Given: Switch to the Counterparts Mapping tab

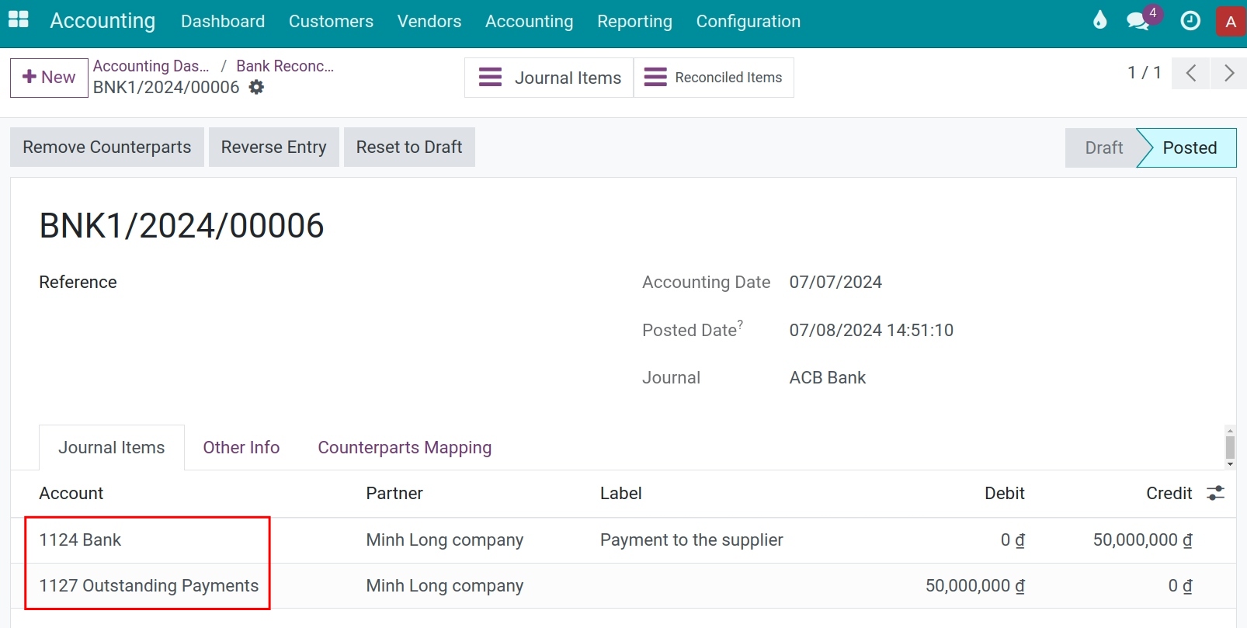Looking at the screenshot, I should [x=405, y=447].
